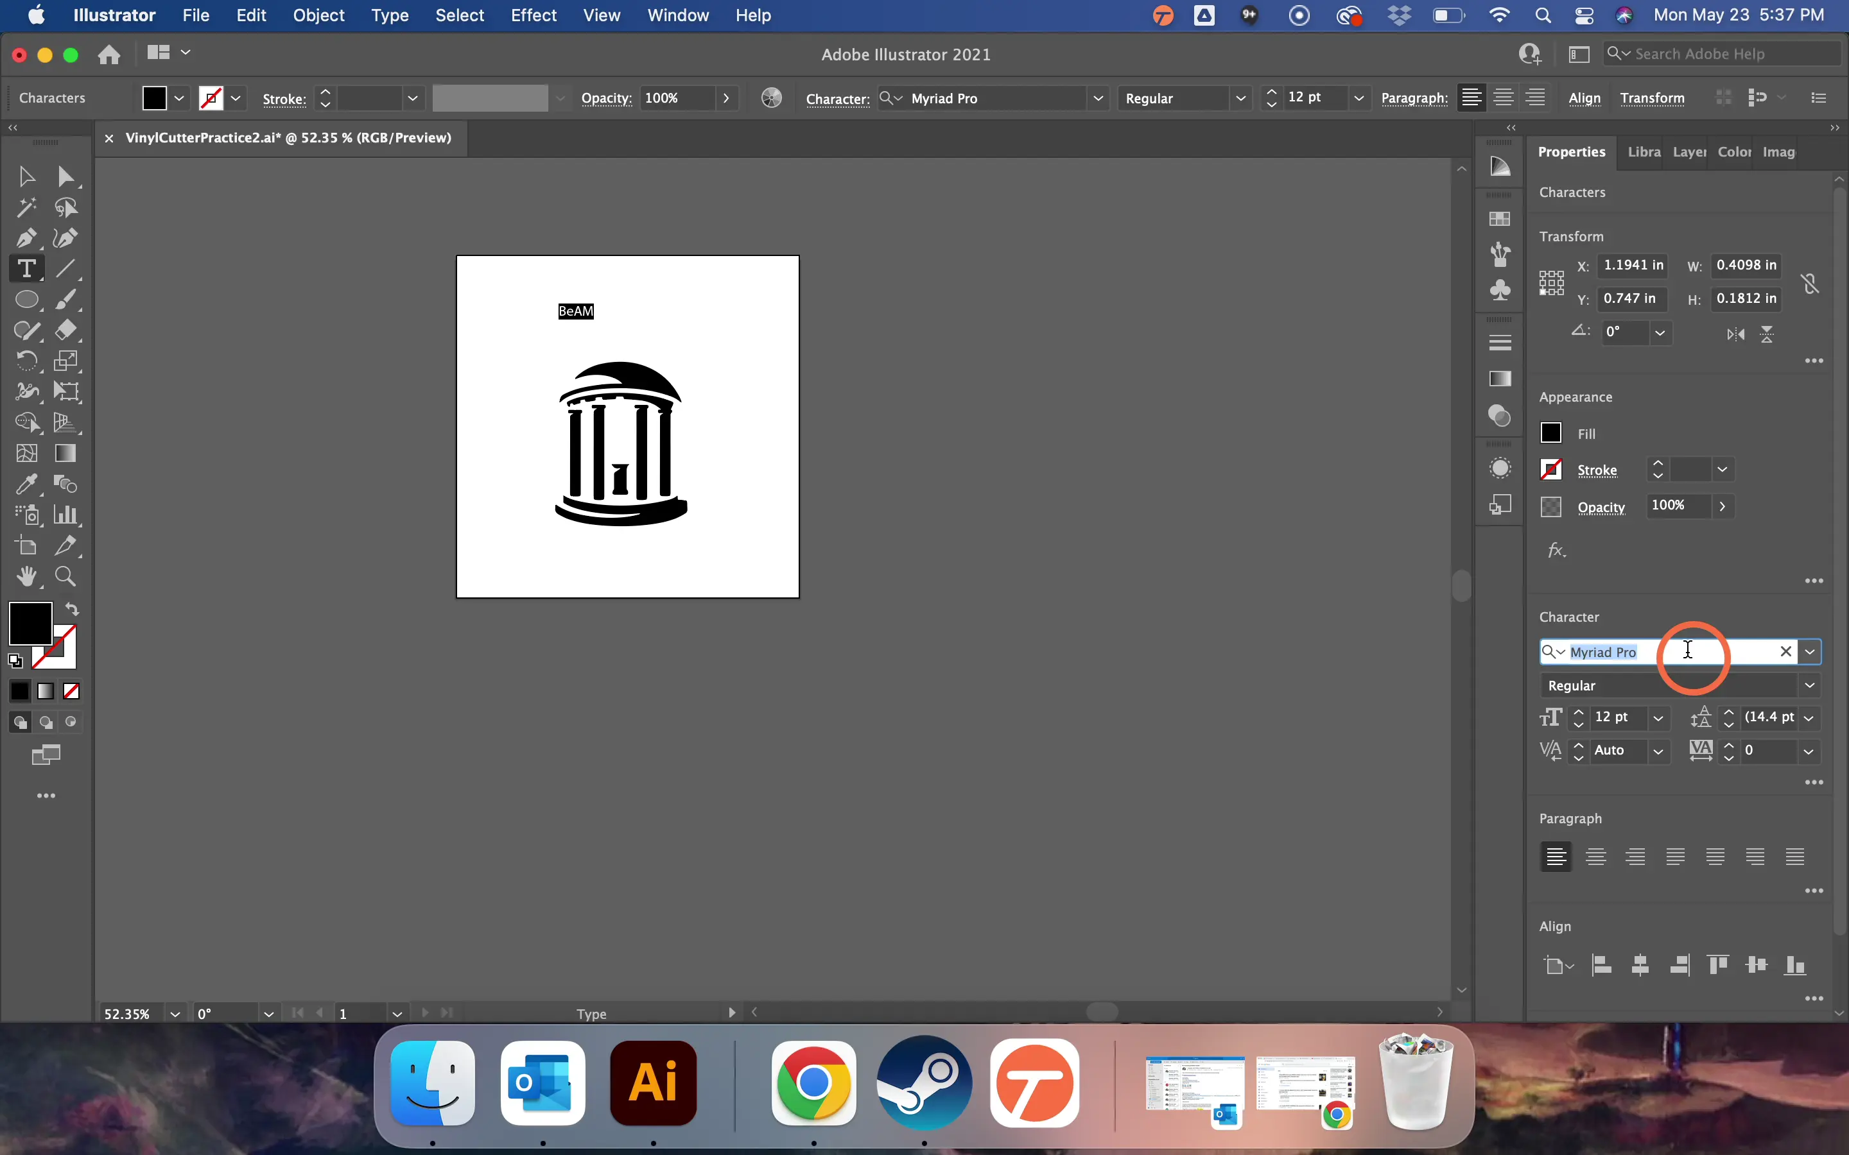Click the Home icon
Viewport: 1849px width, 1155px height.
pos(109,55)
